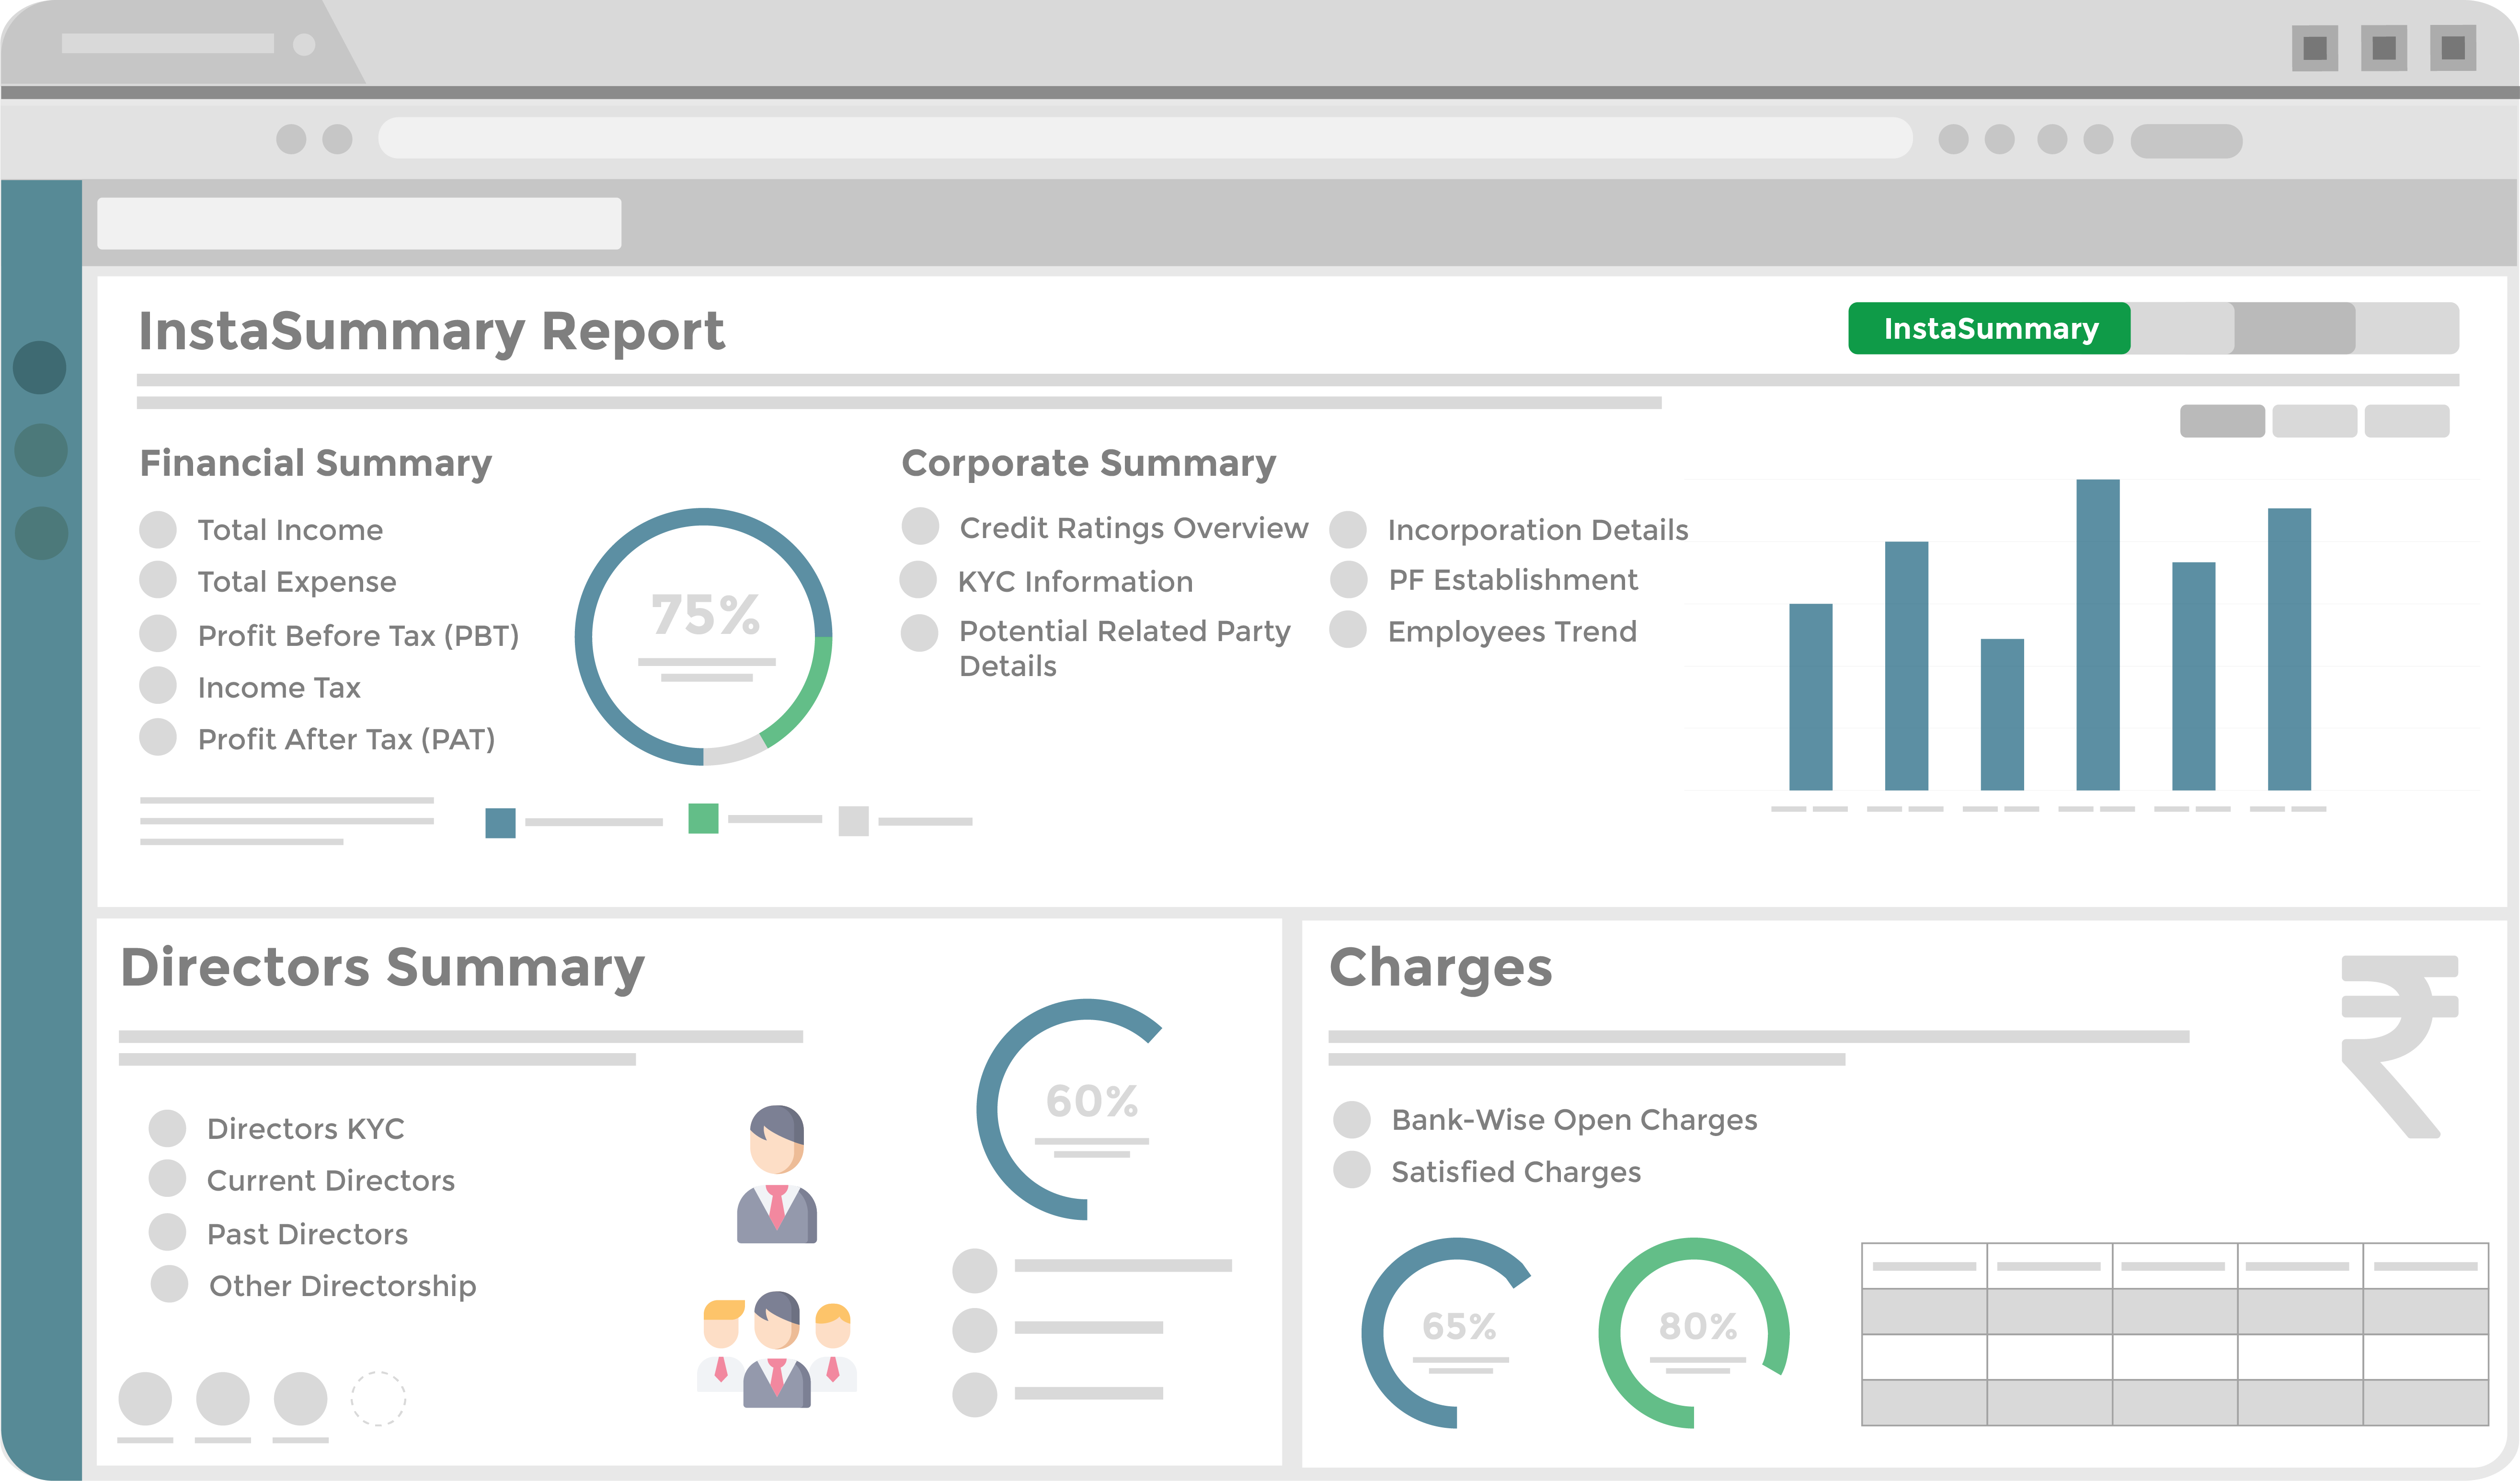Select the bullet beside Total Expense
This screenshot has width=2520, height=1481.
[x=158, y=580]
